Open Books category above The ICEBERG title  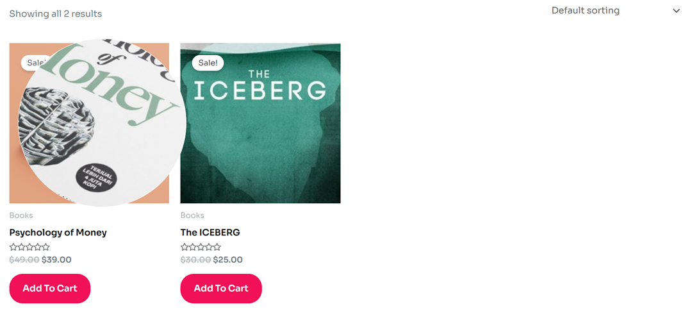click(192, 215)
